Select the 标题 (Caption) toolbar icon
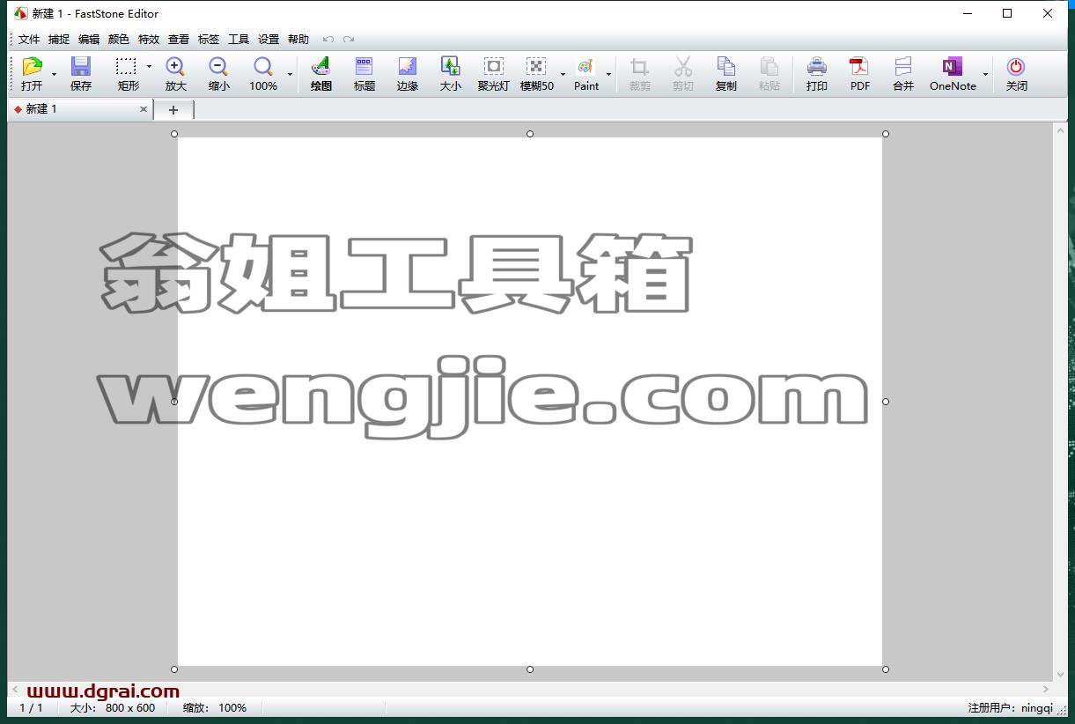The width and height of the screenshot is (1075, 724). point(364,74)
